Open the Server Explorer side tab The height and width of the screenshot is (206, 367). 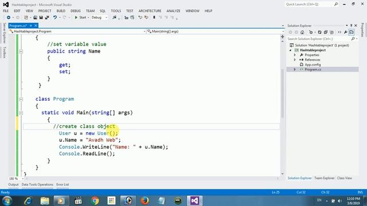tap(4, 33)
